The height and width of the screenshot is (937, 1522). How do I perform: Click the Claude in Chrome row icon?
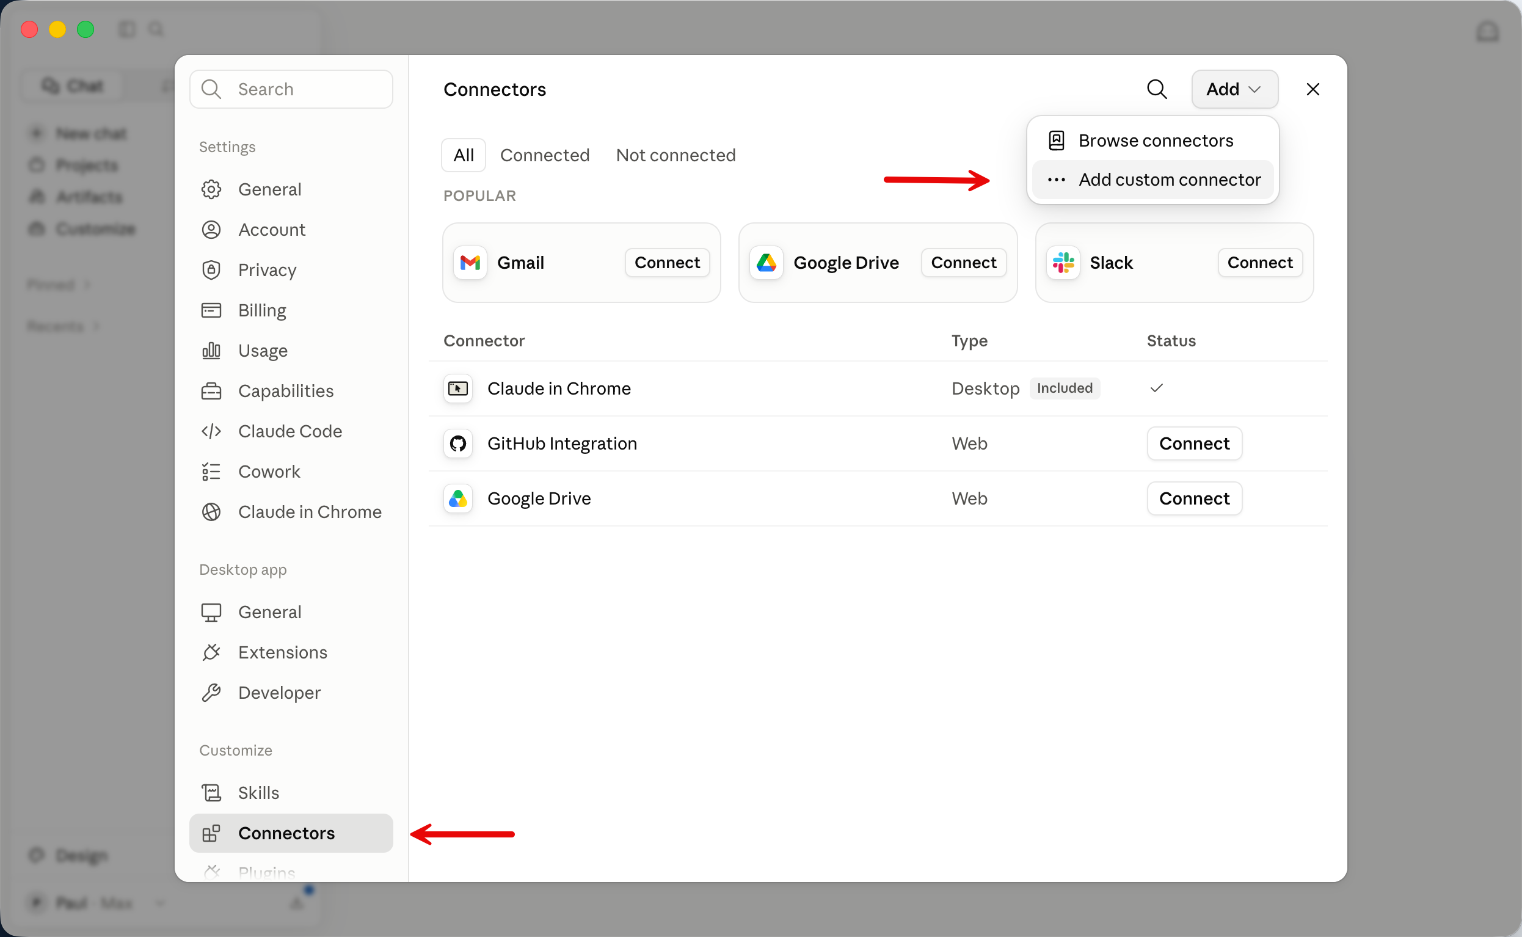coord(458,388)
